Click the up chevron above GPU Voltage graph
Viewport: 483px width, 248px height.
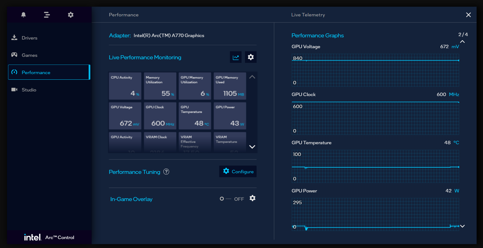pos(462,41)
